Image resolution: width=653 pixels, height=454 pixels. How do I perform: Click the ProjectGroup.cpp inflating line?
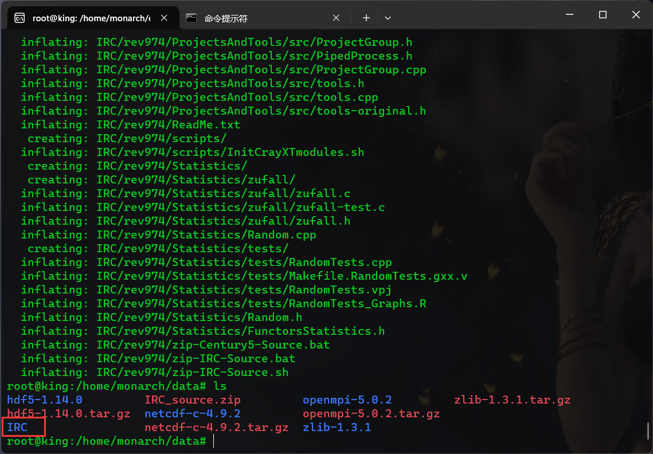pyautogui.click(x=224, y=69)
